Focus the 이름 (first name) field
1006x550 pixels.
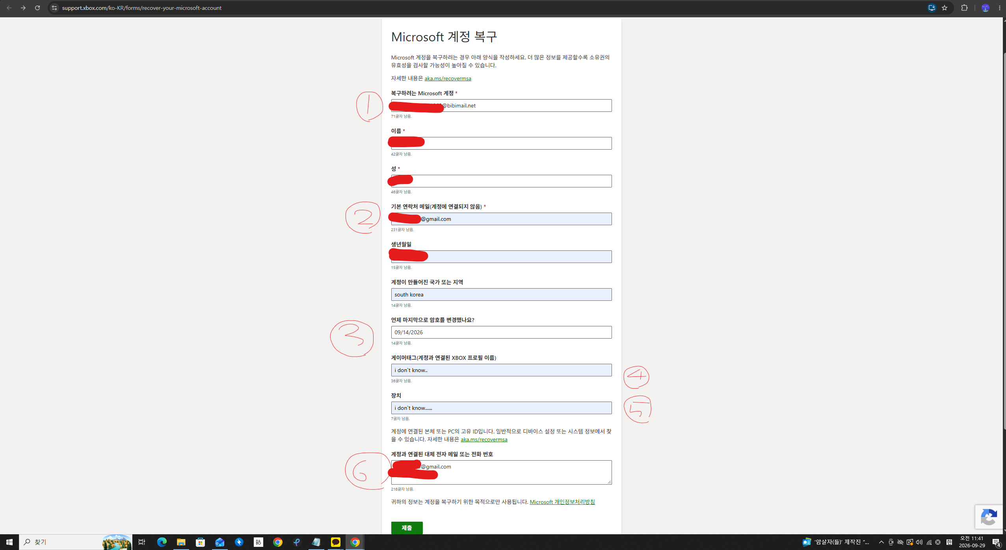pyautogui.click(x=501, y=143)
